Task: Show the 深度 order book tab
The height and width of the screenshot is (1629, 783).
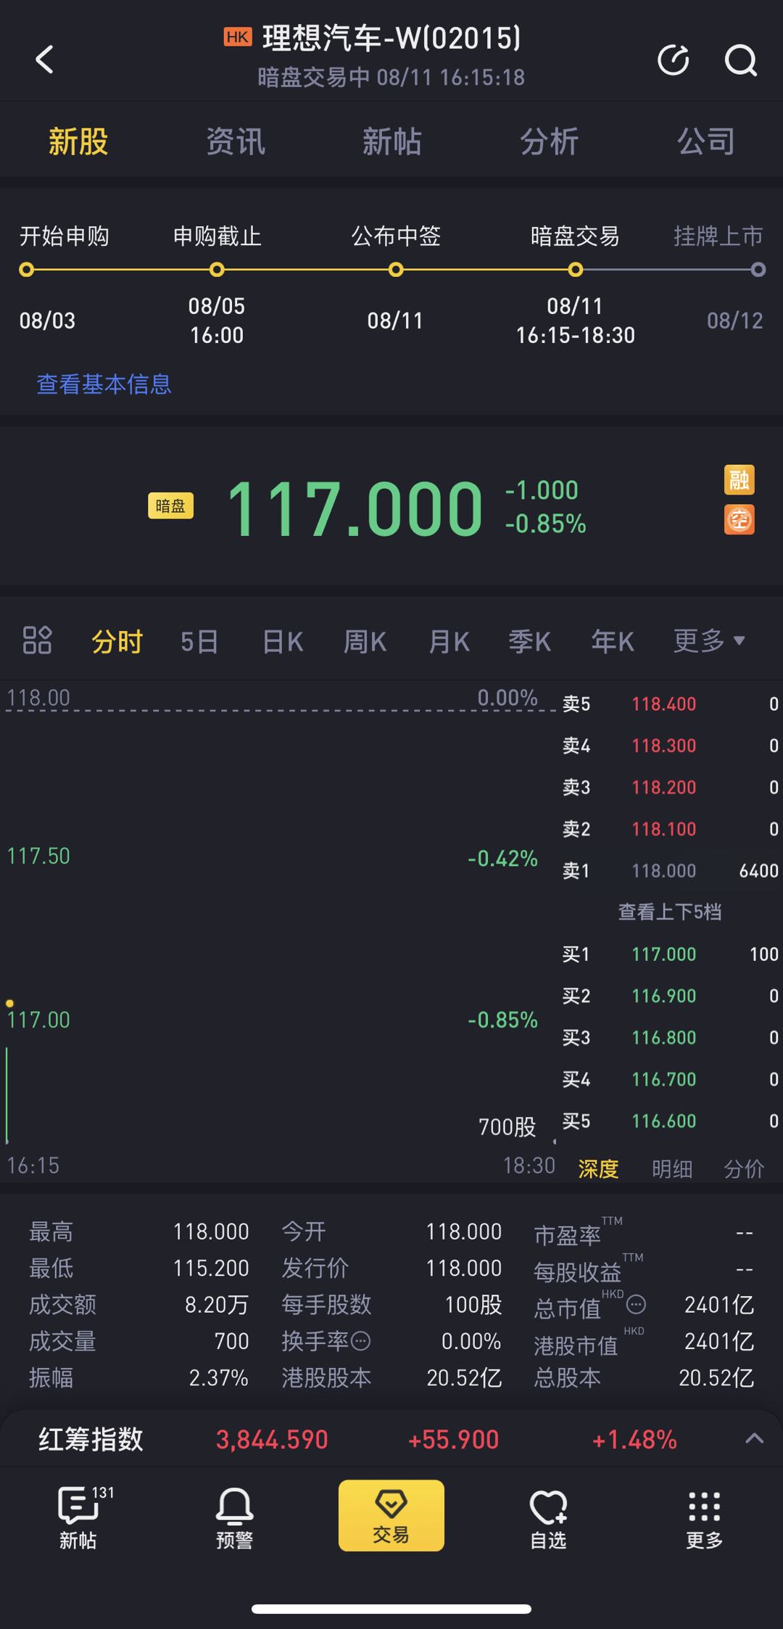Action: [x=598, y=1168]
